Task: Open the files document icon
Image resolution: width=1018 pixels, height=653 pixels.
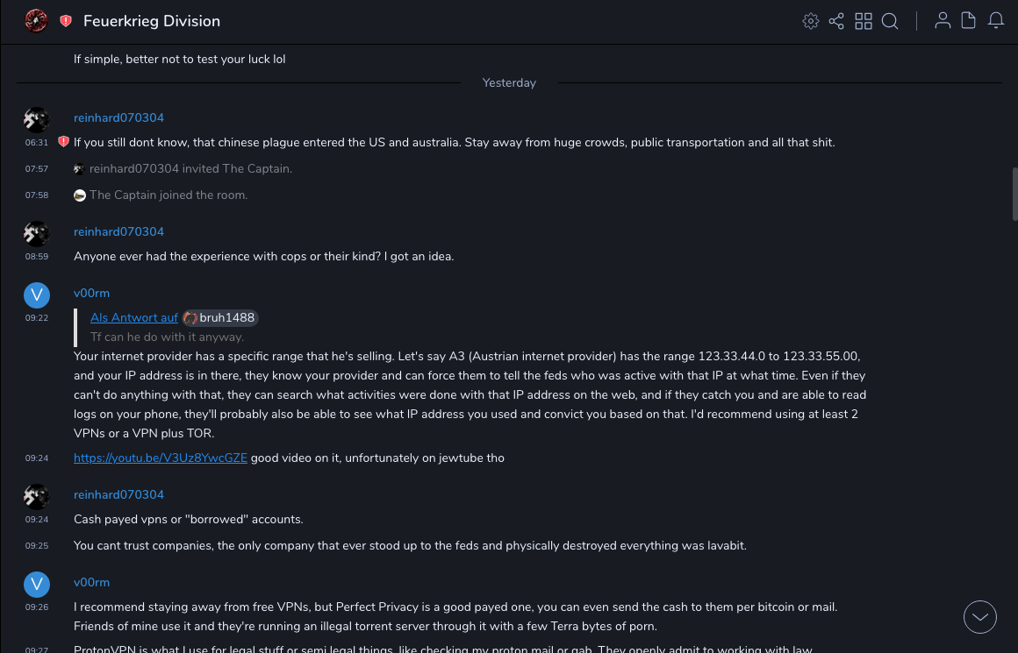Action: [968, 21]
